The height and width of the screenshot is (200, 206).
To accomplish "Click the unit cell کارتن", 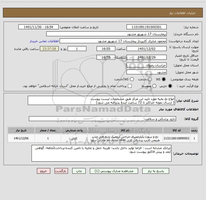I will [74, 139].
